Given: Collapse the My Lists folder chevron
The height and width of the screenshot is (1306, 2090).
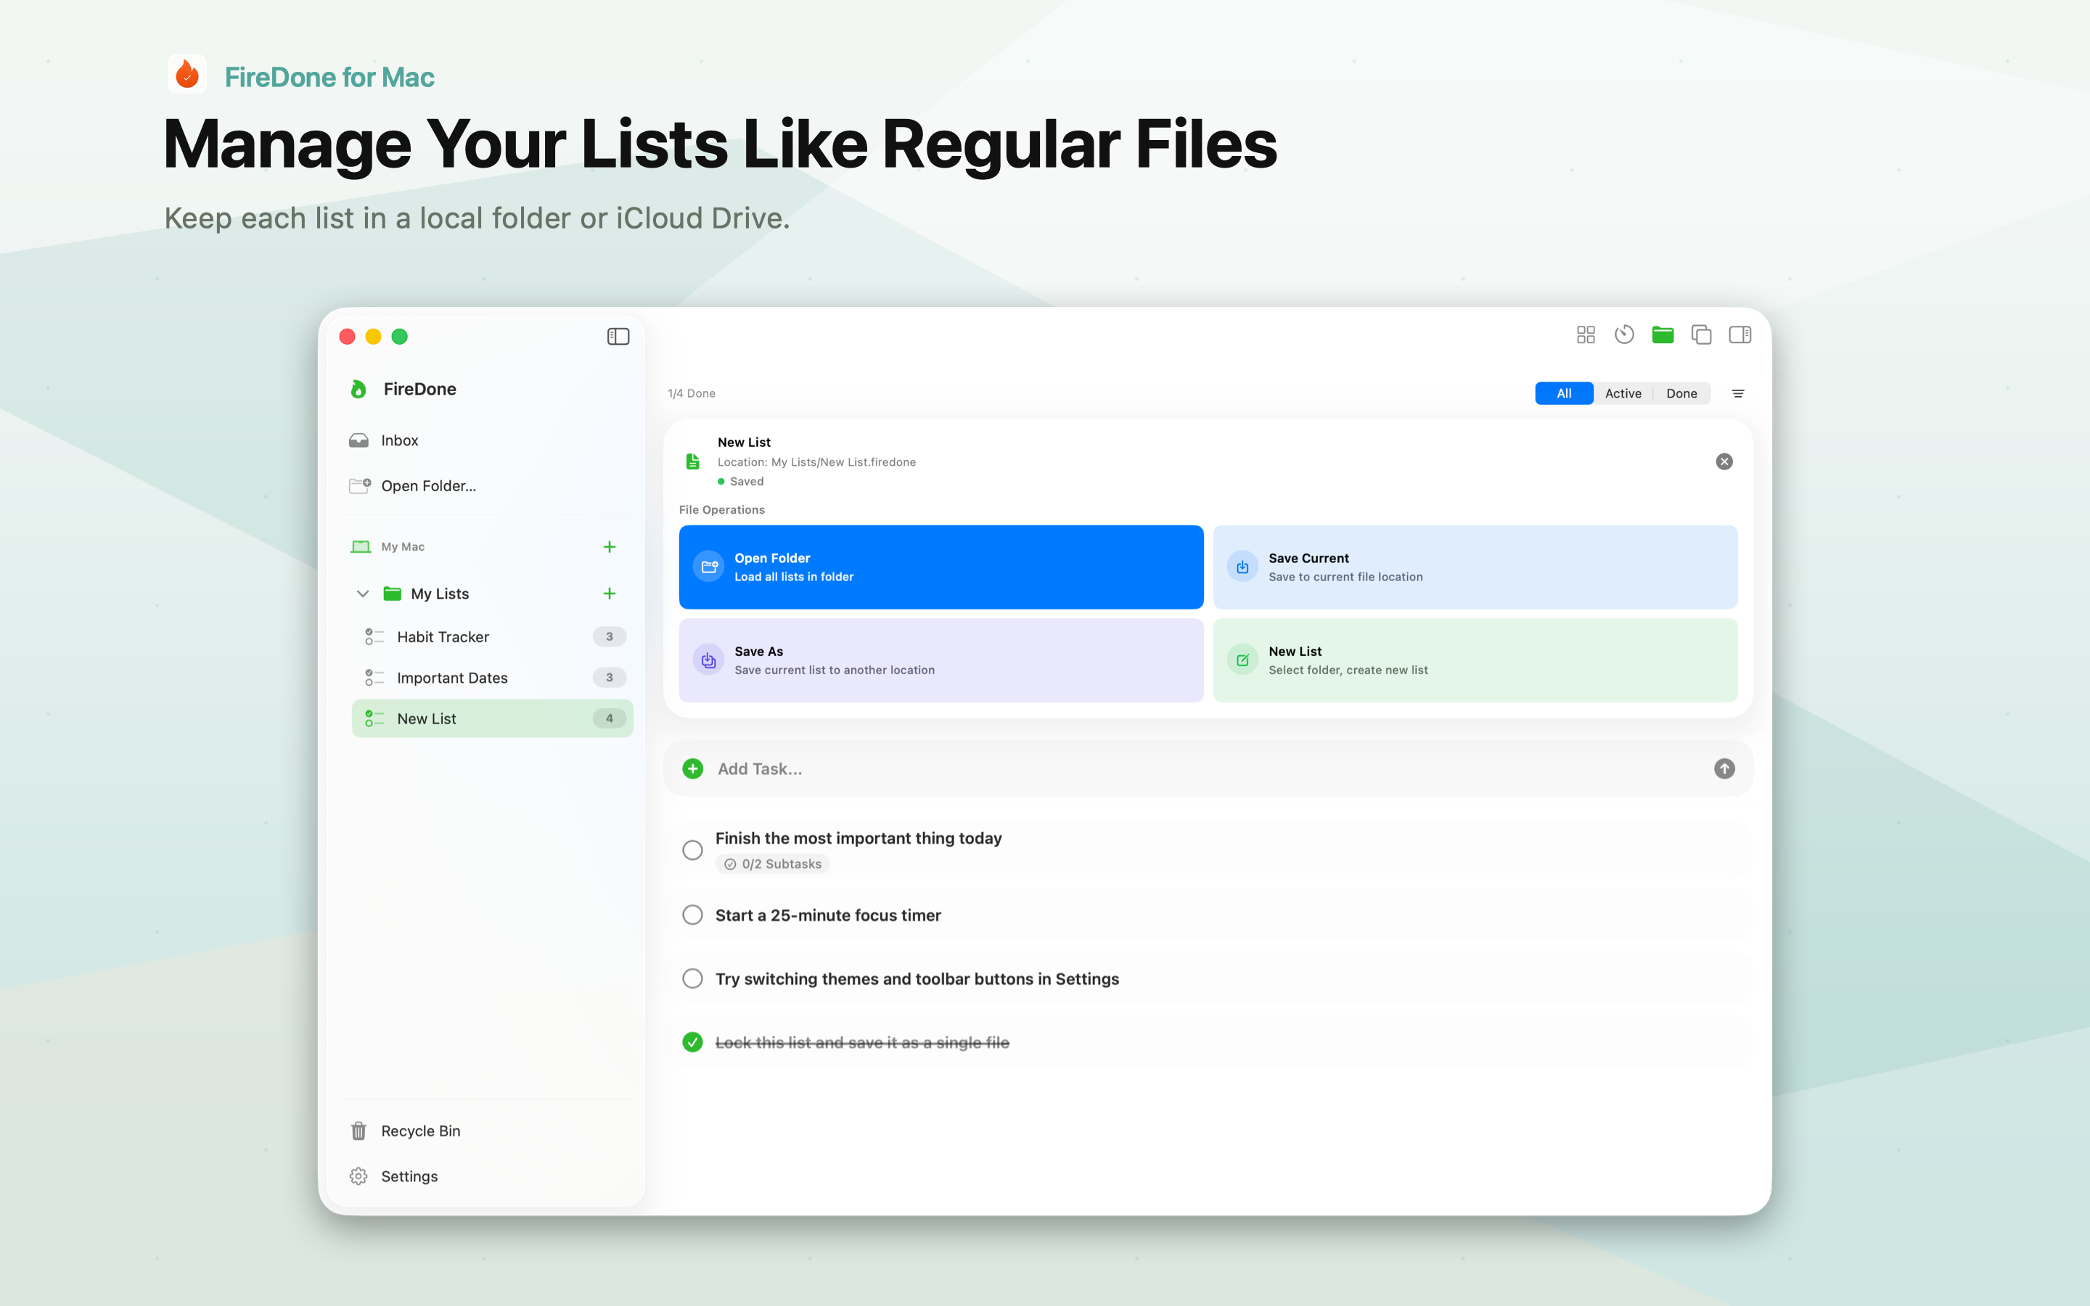Looking at the screenshot, I should [x=363, y=594].
